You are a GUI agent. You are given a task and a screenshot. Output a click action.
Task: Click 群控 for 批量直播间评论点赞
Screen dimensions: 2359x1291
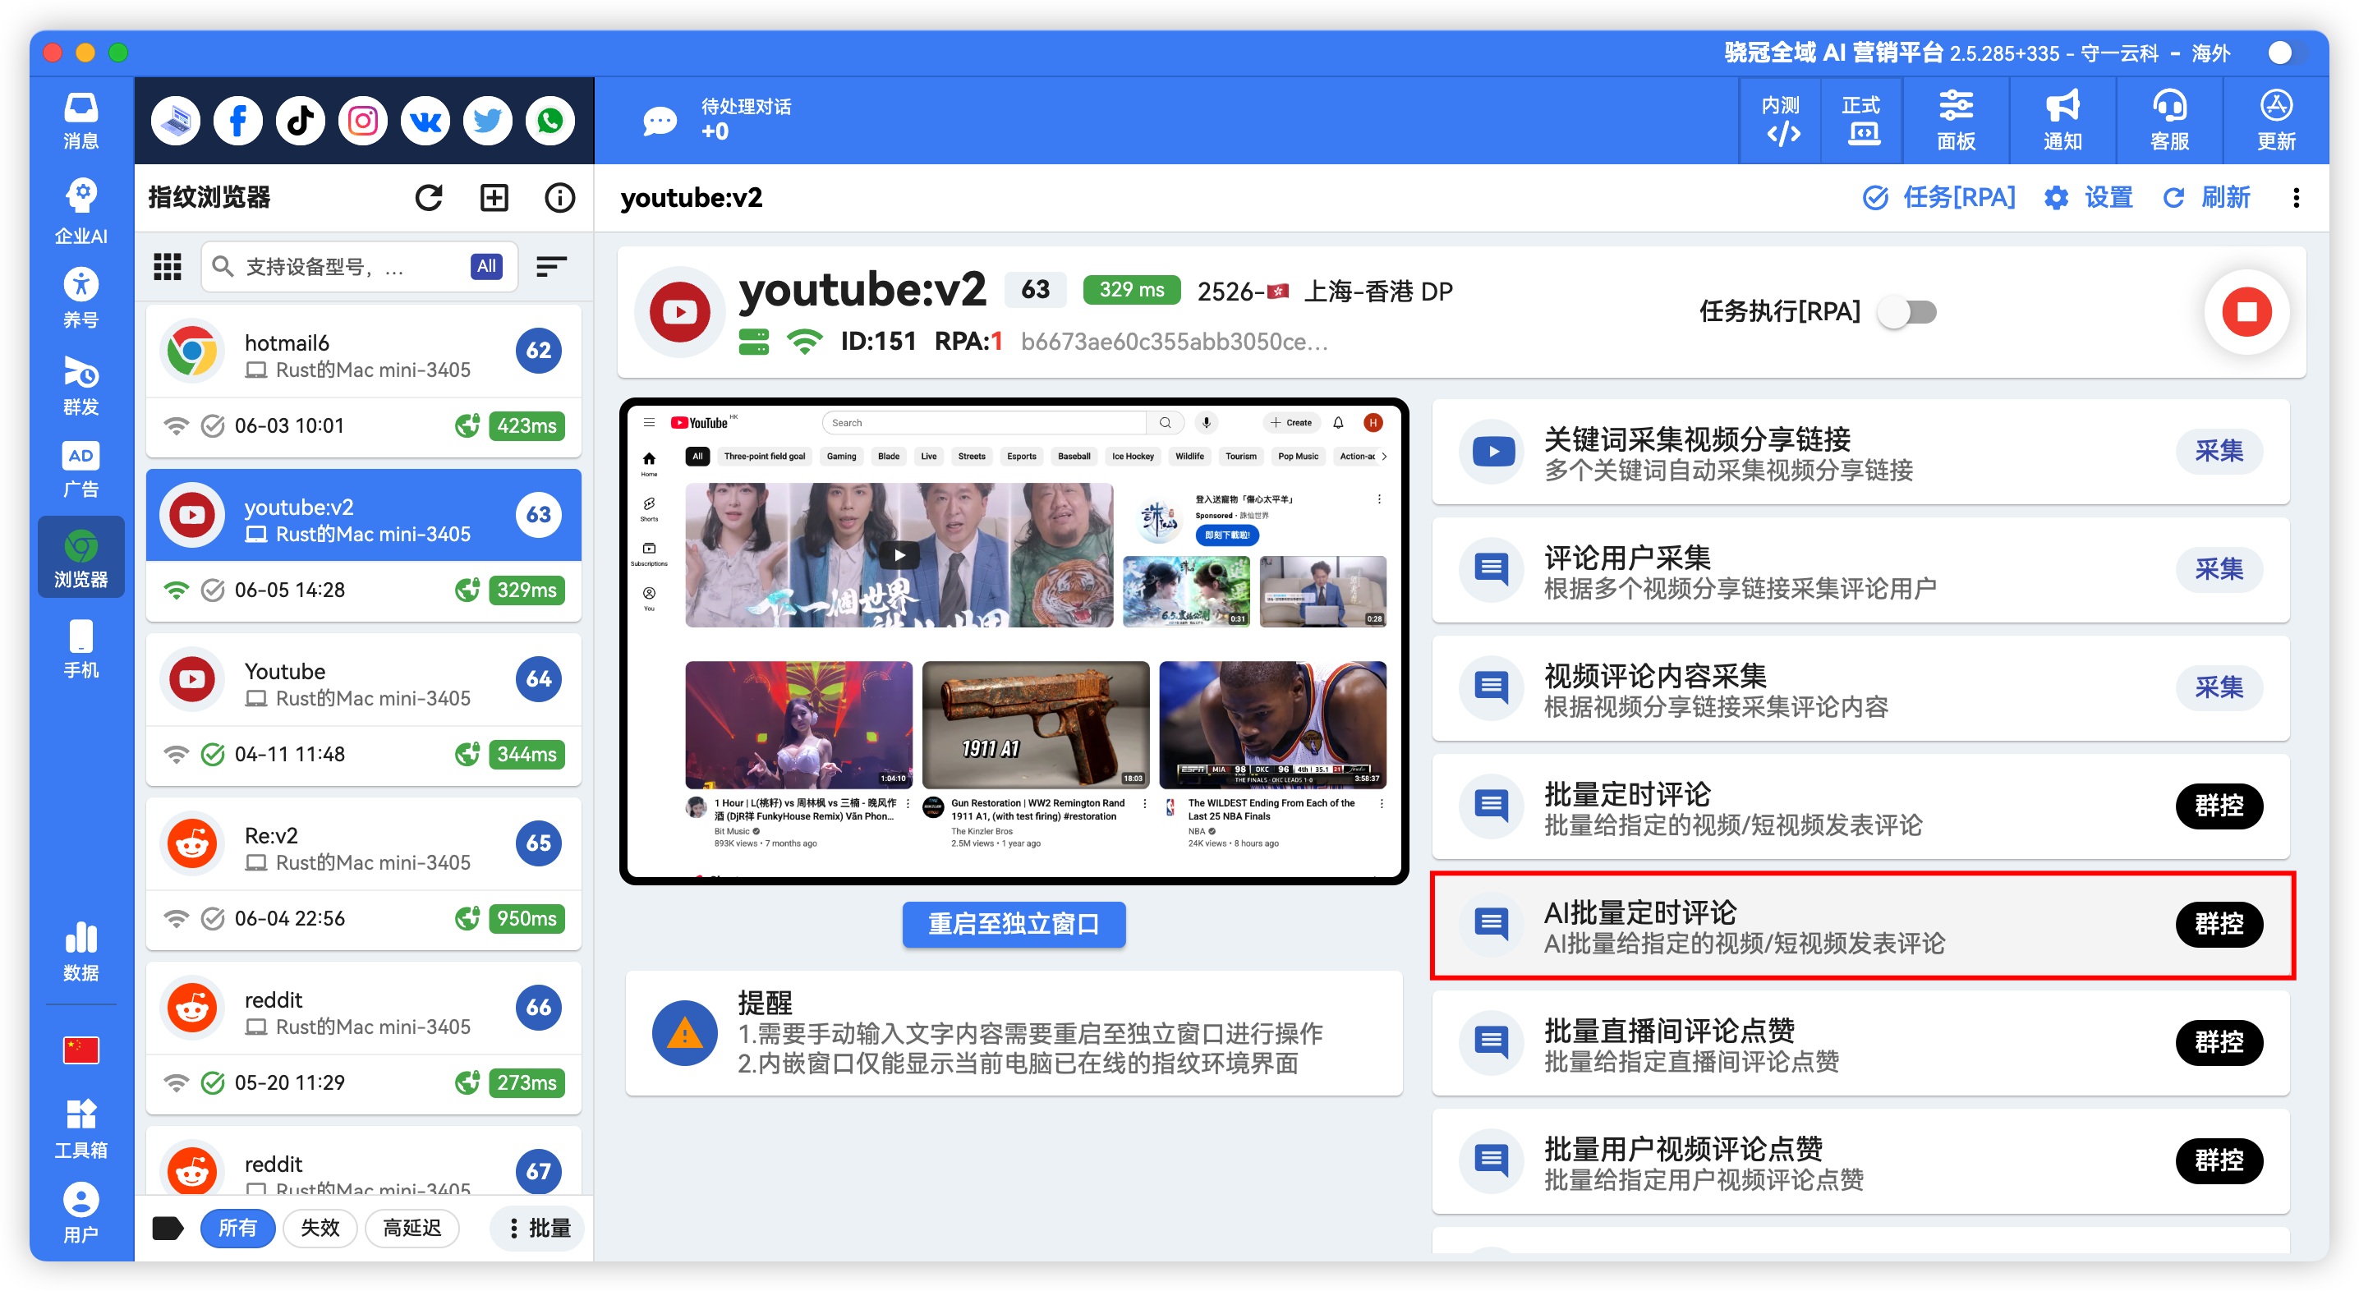2219,1041
